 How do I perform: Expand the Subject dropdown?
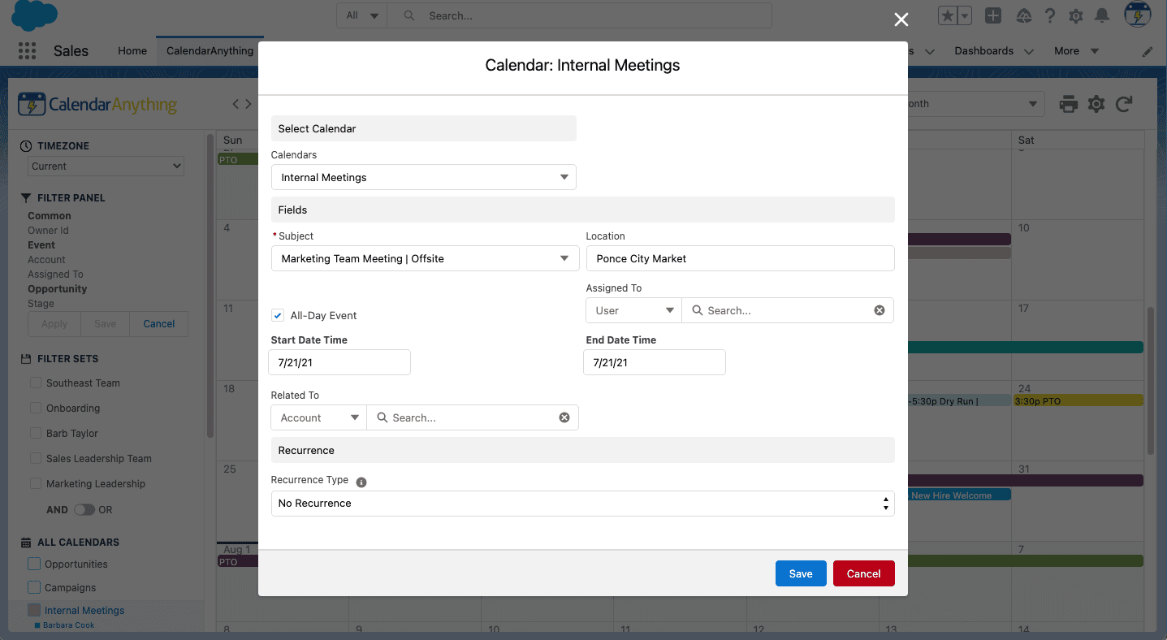tap(423, 258)
